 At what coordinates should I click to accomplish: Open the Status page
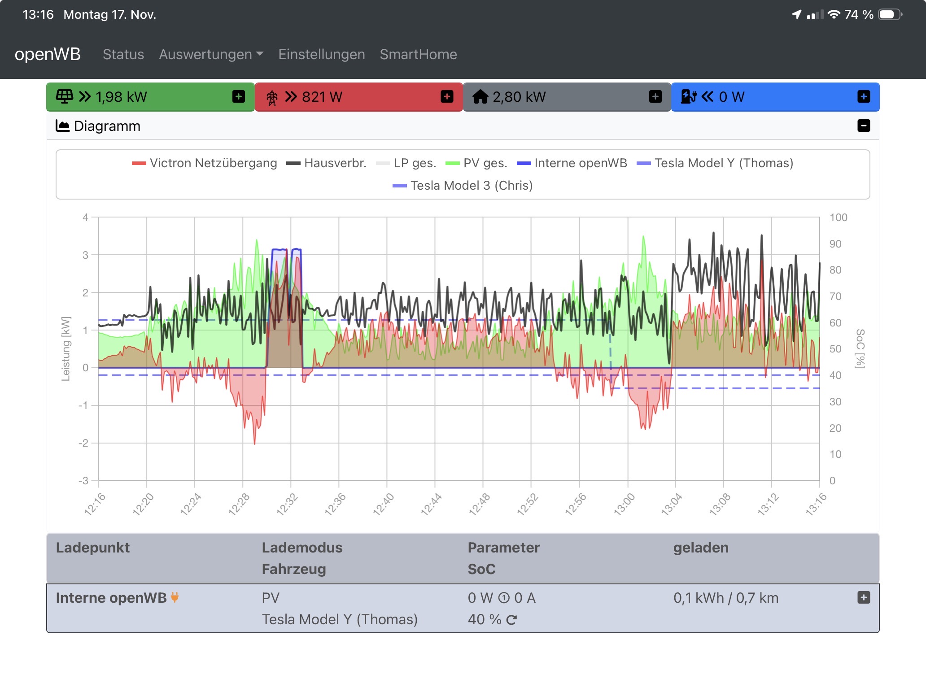point(123,54)
